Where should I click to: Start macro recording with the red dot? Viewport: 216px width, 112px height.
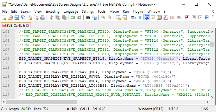187,17
